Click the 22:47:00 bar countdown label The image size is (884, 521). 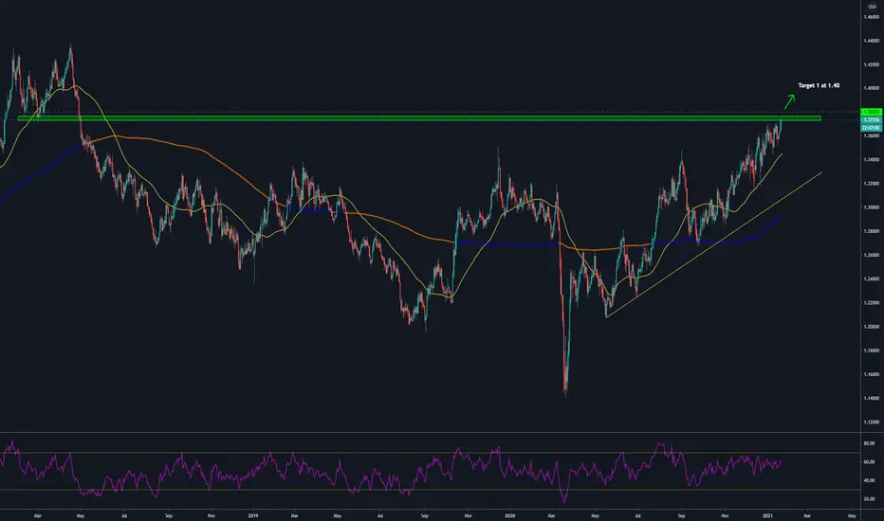point(872,128)
